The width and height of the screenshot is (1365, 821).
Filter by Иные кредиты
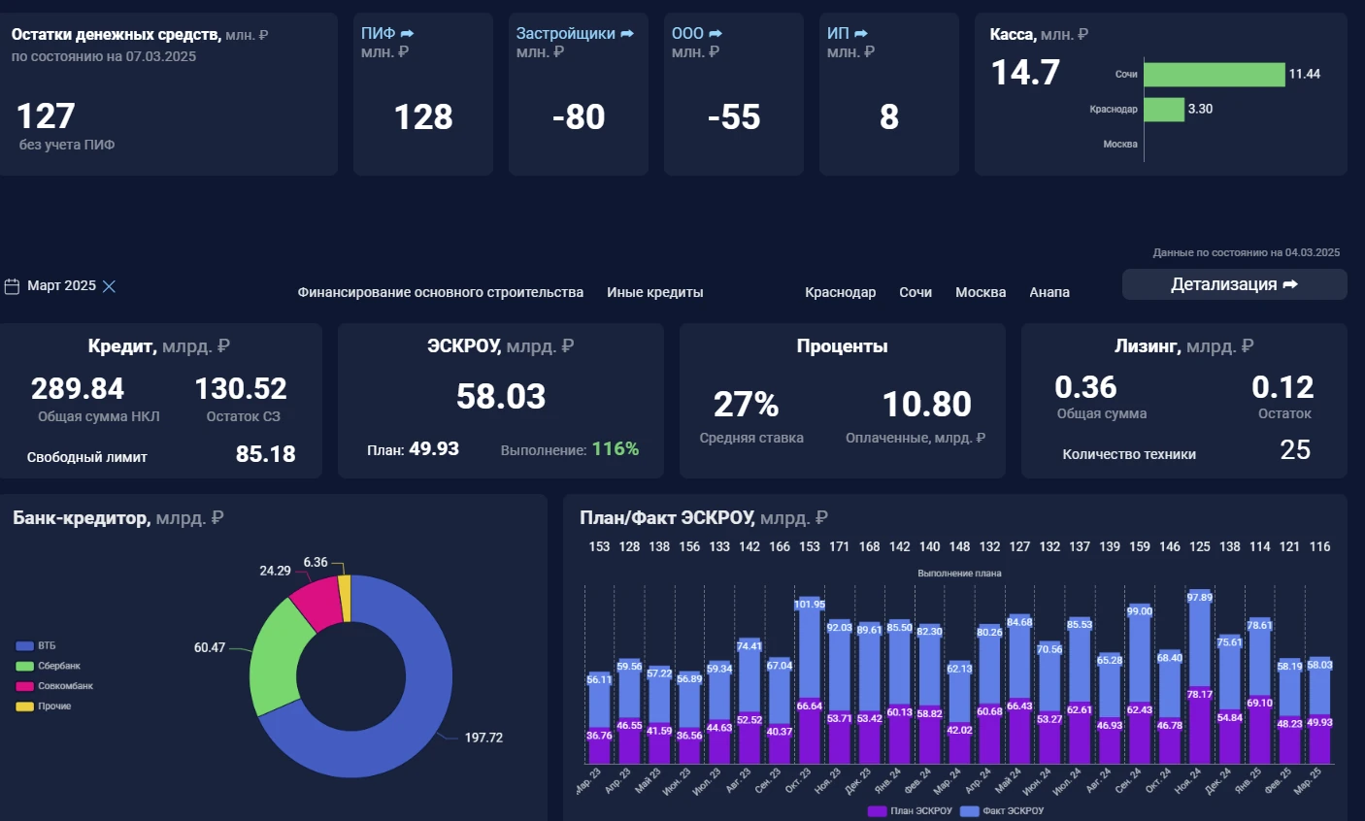pos(655,292)
